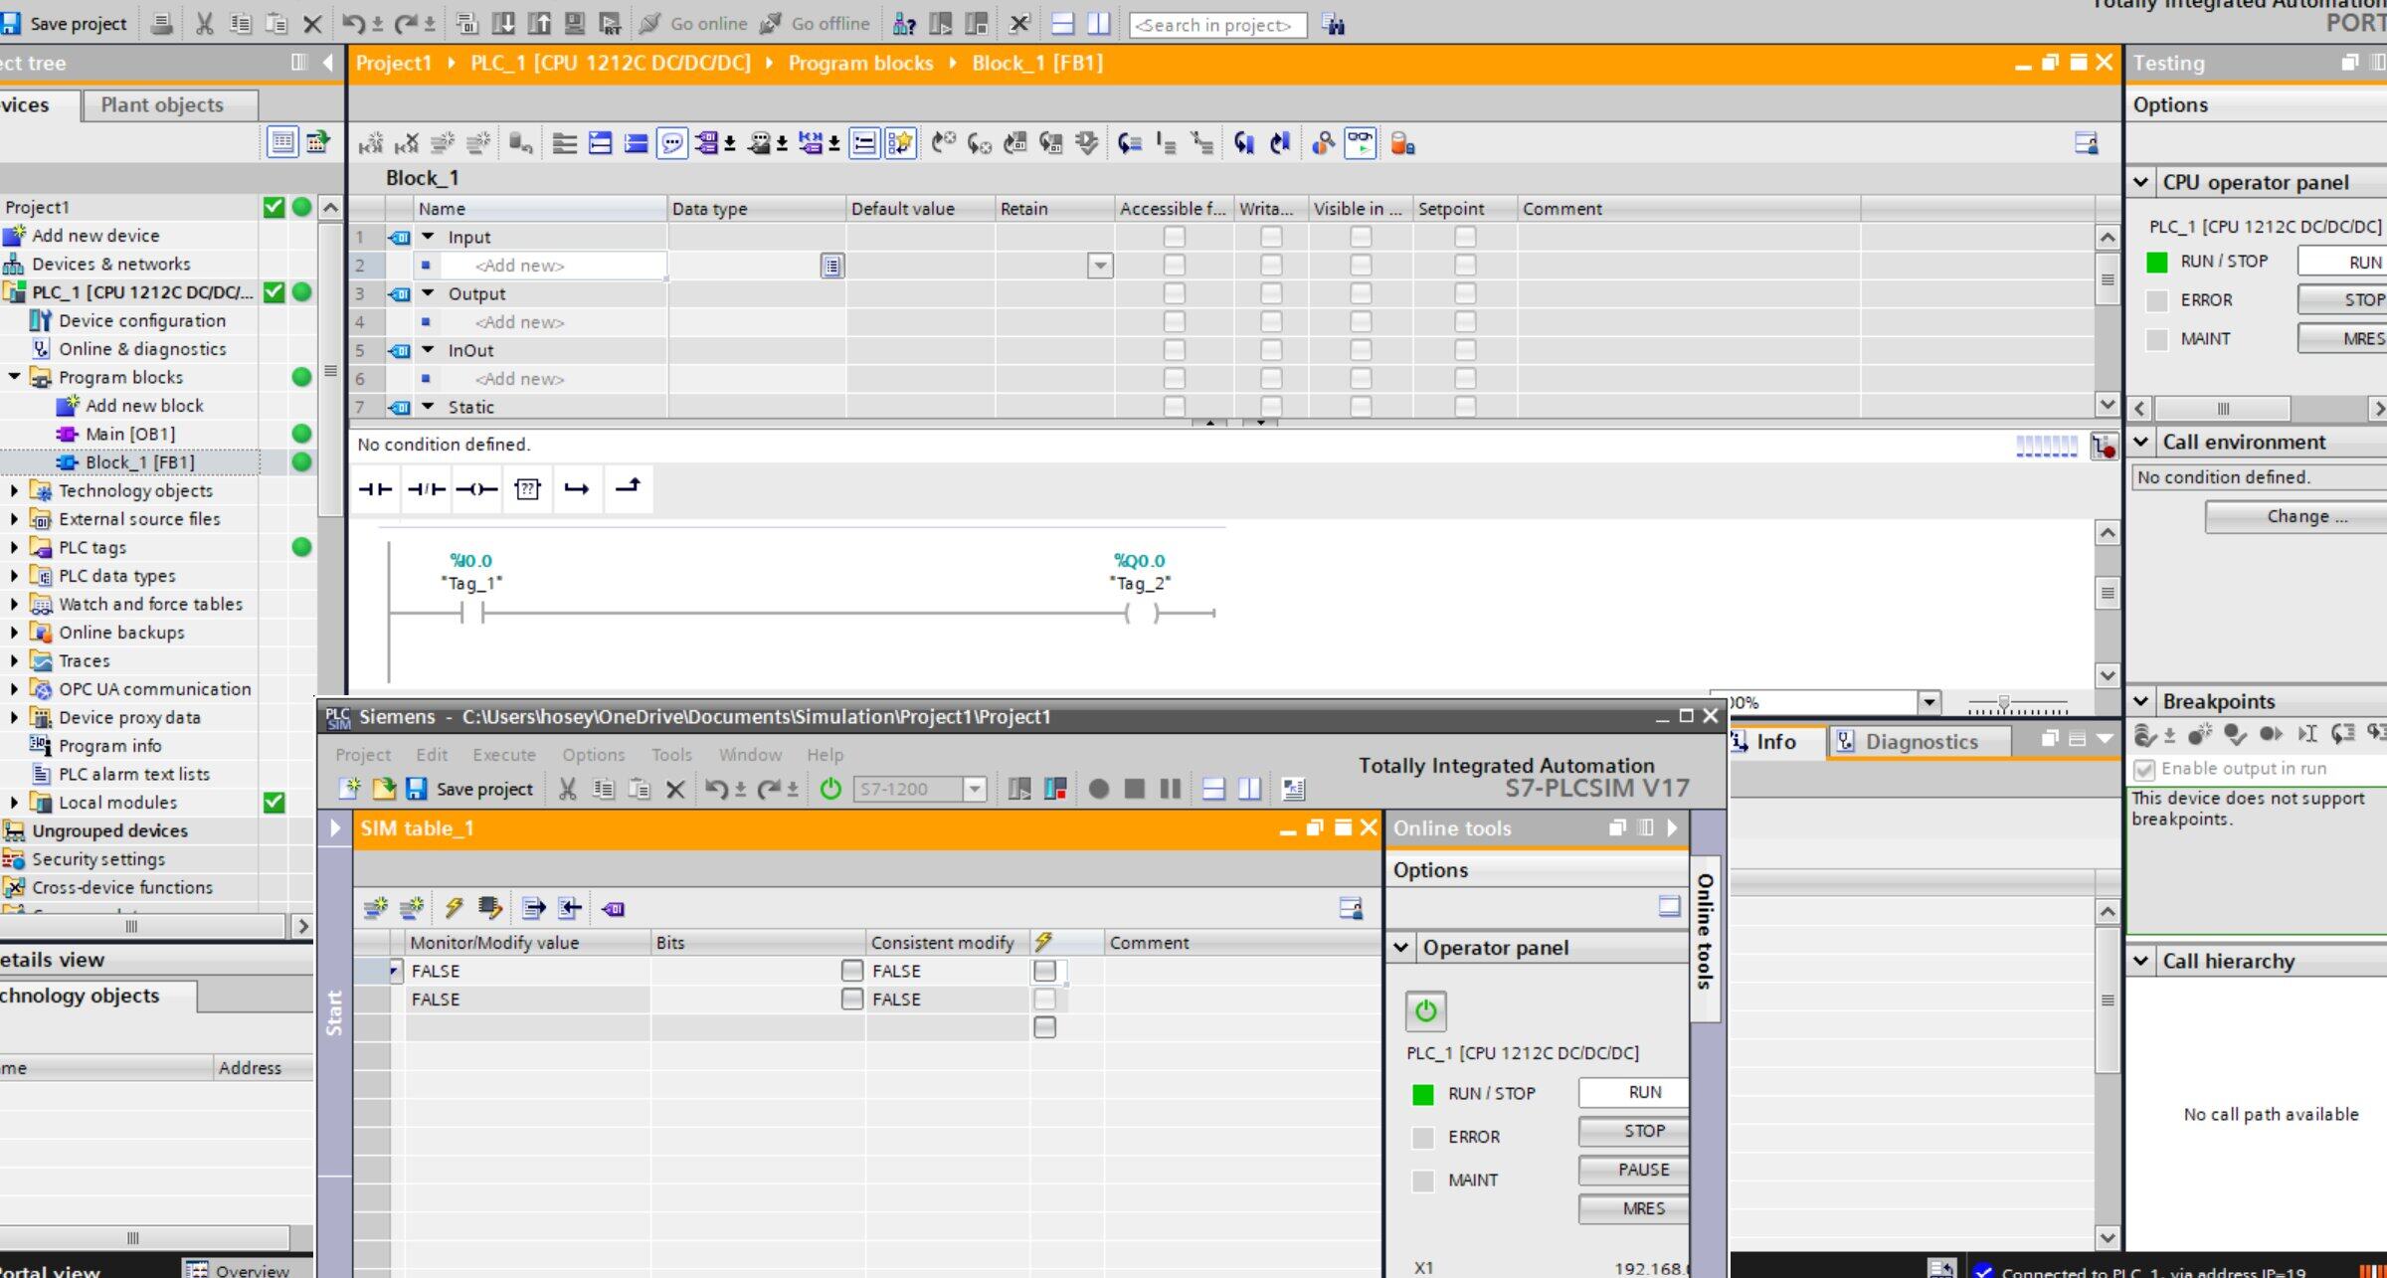Open Main [OB1] block in project tree
2387x1278 pixels.
[130, 434]
